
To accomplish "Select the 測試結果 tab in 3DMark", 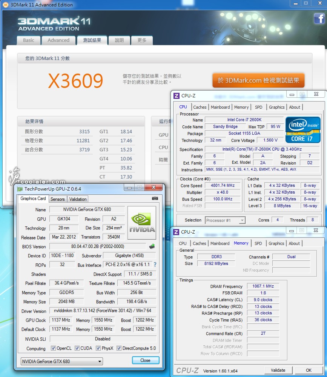I will [x=92, y=40].
